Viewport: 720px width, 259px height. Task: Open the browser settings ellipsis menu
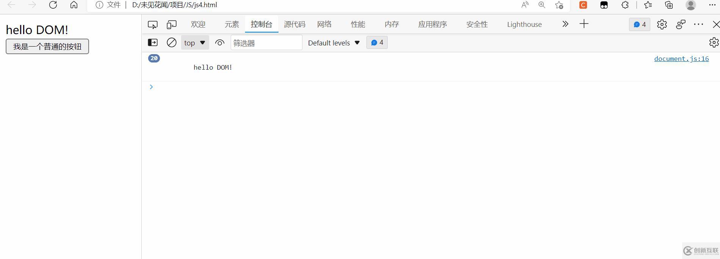coord(712,5)
